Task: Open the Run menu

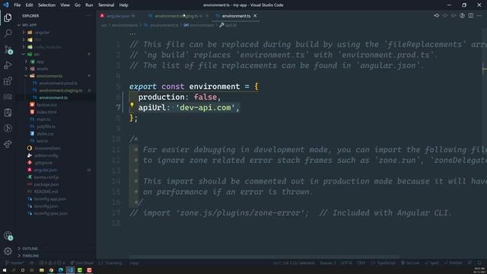Action: pyautogui.click(x=89, y=5)
